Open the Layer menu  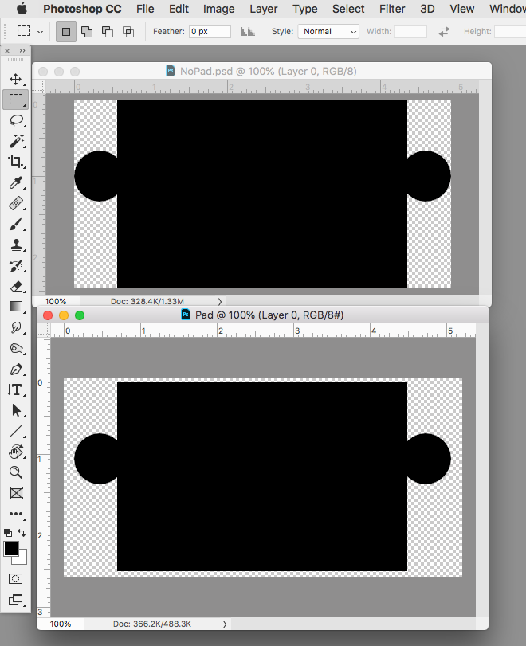[264, 9]
